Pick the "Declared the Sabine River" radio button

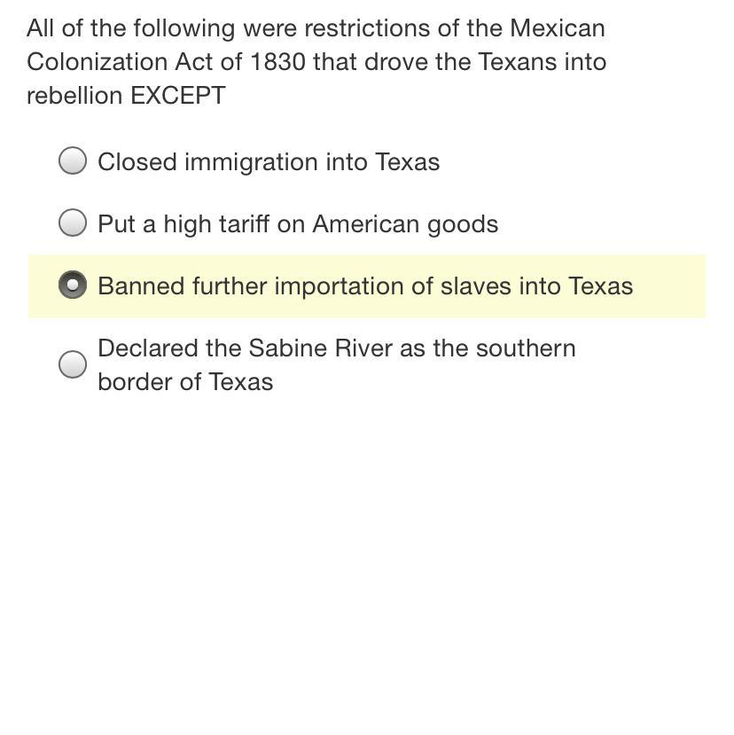[x=73, y=364]
